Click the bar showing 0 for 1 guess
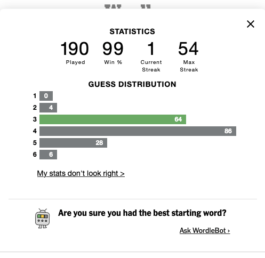 (46, 96)
